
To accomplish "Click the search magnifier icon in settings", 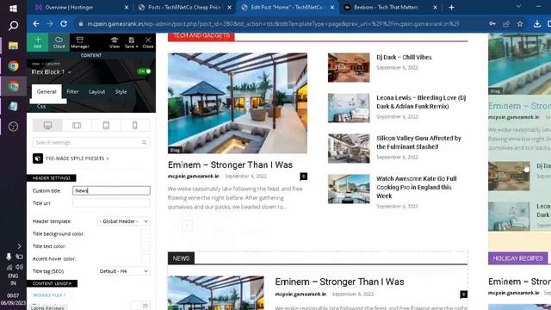I will 145,142.
